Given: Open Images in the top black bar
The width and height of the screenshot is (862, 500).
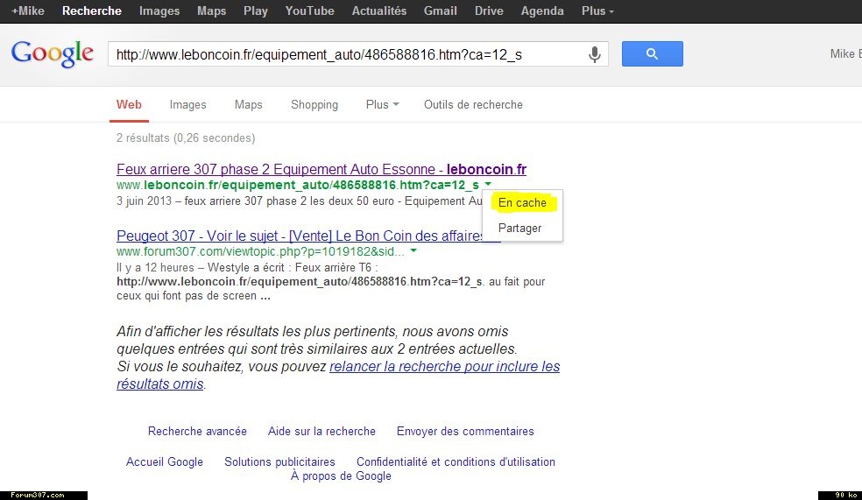Looking at the screenshot, I should pos(159,11).
